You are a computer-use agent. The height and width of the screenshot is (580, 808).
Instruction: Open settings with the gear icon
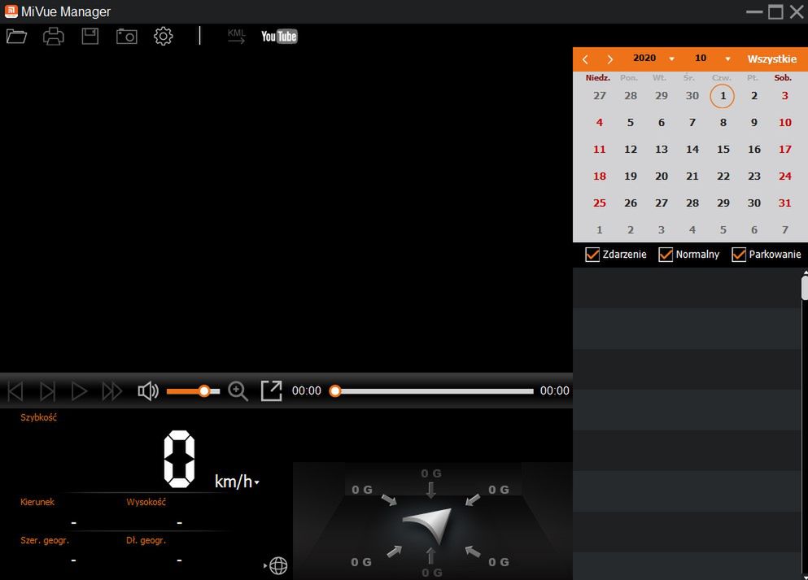click(164, 37)
